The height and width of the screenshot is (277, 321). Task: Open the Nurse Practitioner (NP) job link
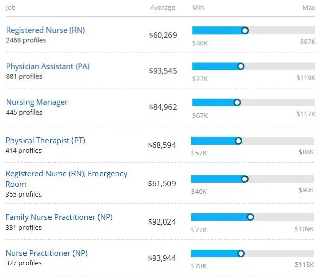click(x=46, y=253)
